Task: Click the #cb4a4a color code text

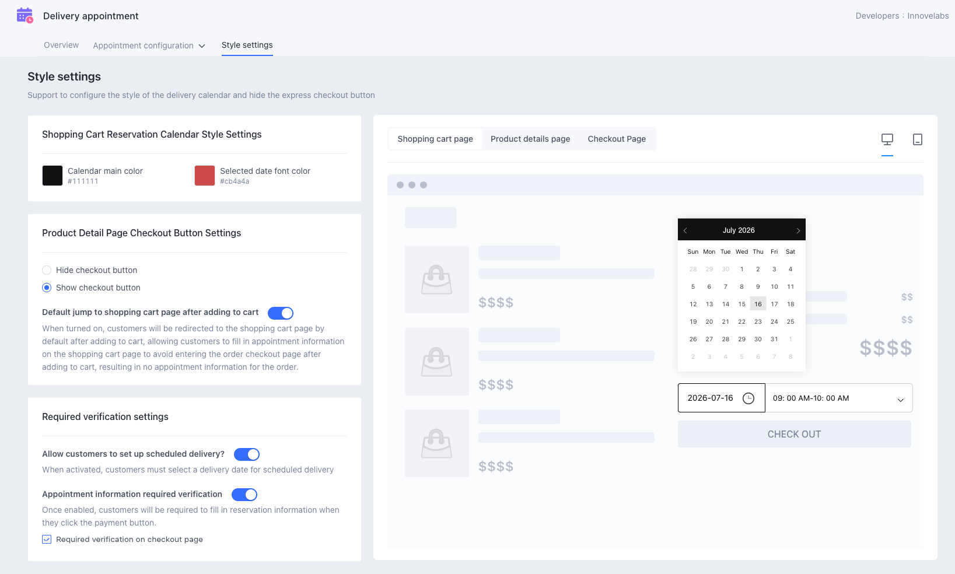Action: (235, 181)
